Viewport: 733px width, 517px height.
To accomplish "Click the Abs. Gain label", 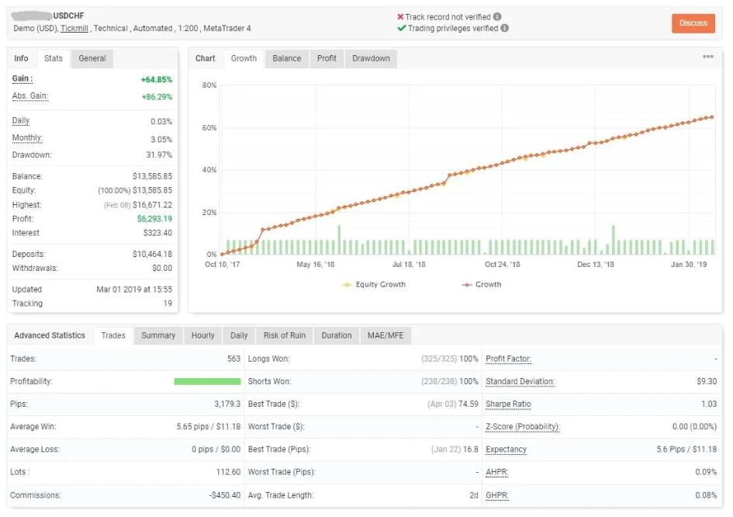I will point(29,96).
